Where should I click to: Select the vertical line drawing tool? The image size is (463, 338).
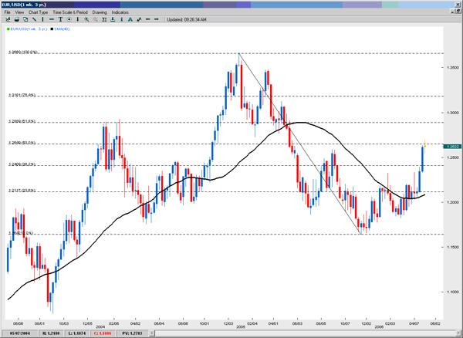point(42,19)
